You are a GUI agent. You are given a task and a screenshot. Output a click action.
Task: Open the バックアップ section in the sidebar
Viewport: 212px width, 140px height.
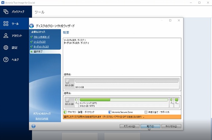(x=16, y=12)
